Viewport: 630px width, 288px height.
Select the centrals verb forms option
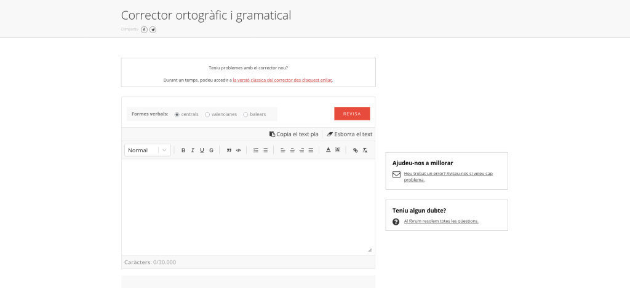(177, 114)
